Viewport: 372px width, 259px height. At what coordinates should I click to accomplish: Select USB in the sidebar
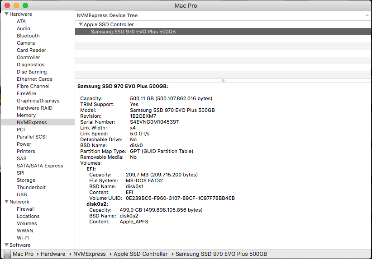pos(22,194)
